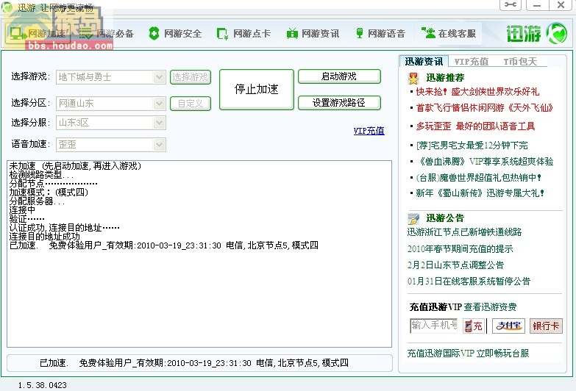Click the 选择游戏 button

coord(191,77)
